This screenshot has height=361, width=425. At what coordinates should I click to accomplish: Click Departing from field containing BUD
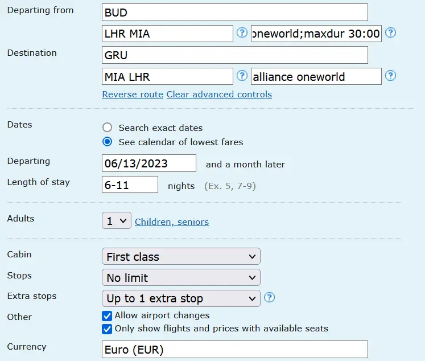(x=234, y=13)
